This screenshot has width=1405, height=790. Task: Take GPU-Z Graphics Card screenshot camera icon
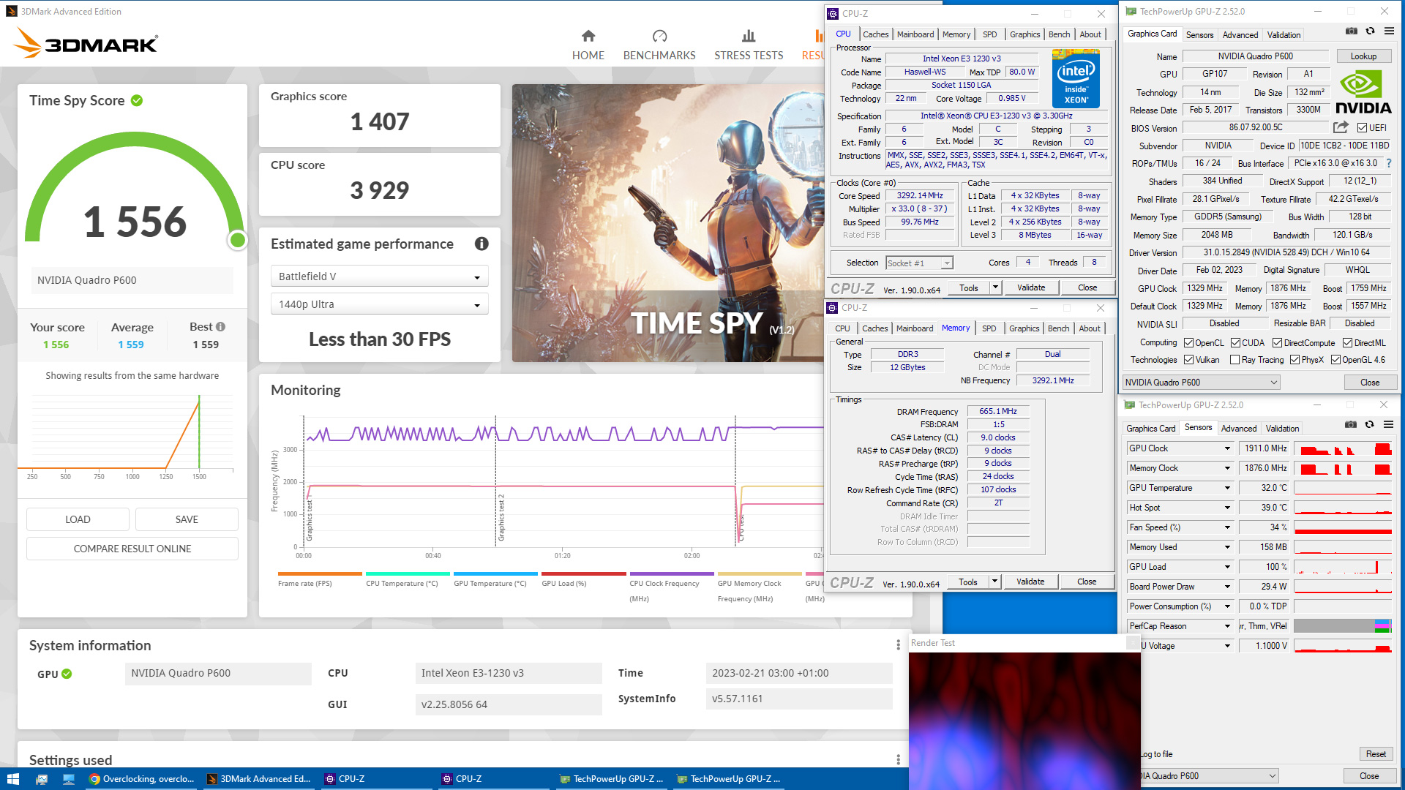click(1352, 31)
